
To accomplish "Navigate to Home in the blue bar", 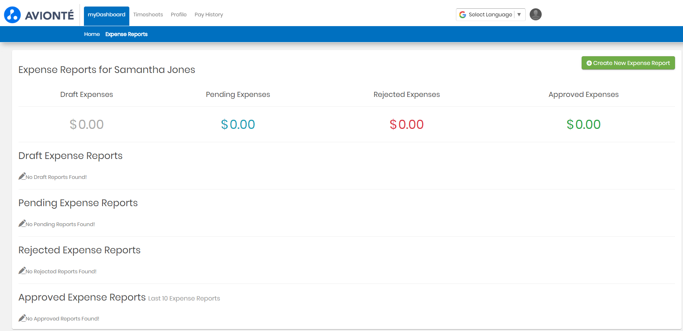I will pos(92,34).
